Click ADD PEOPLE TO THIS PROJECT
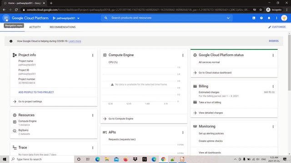This screenshot has height=163, width=291. [x=36, y=92]
